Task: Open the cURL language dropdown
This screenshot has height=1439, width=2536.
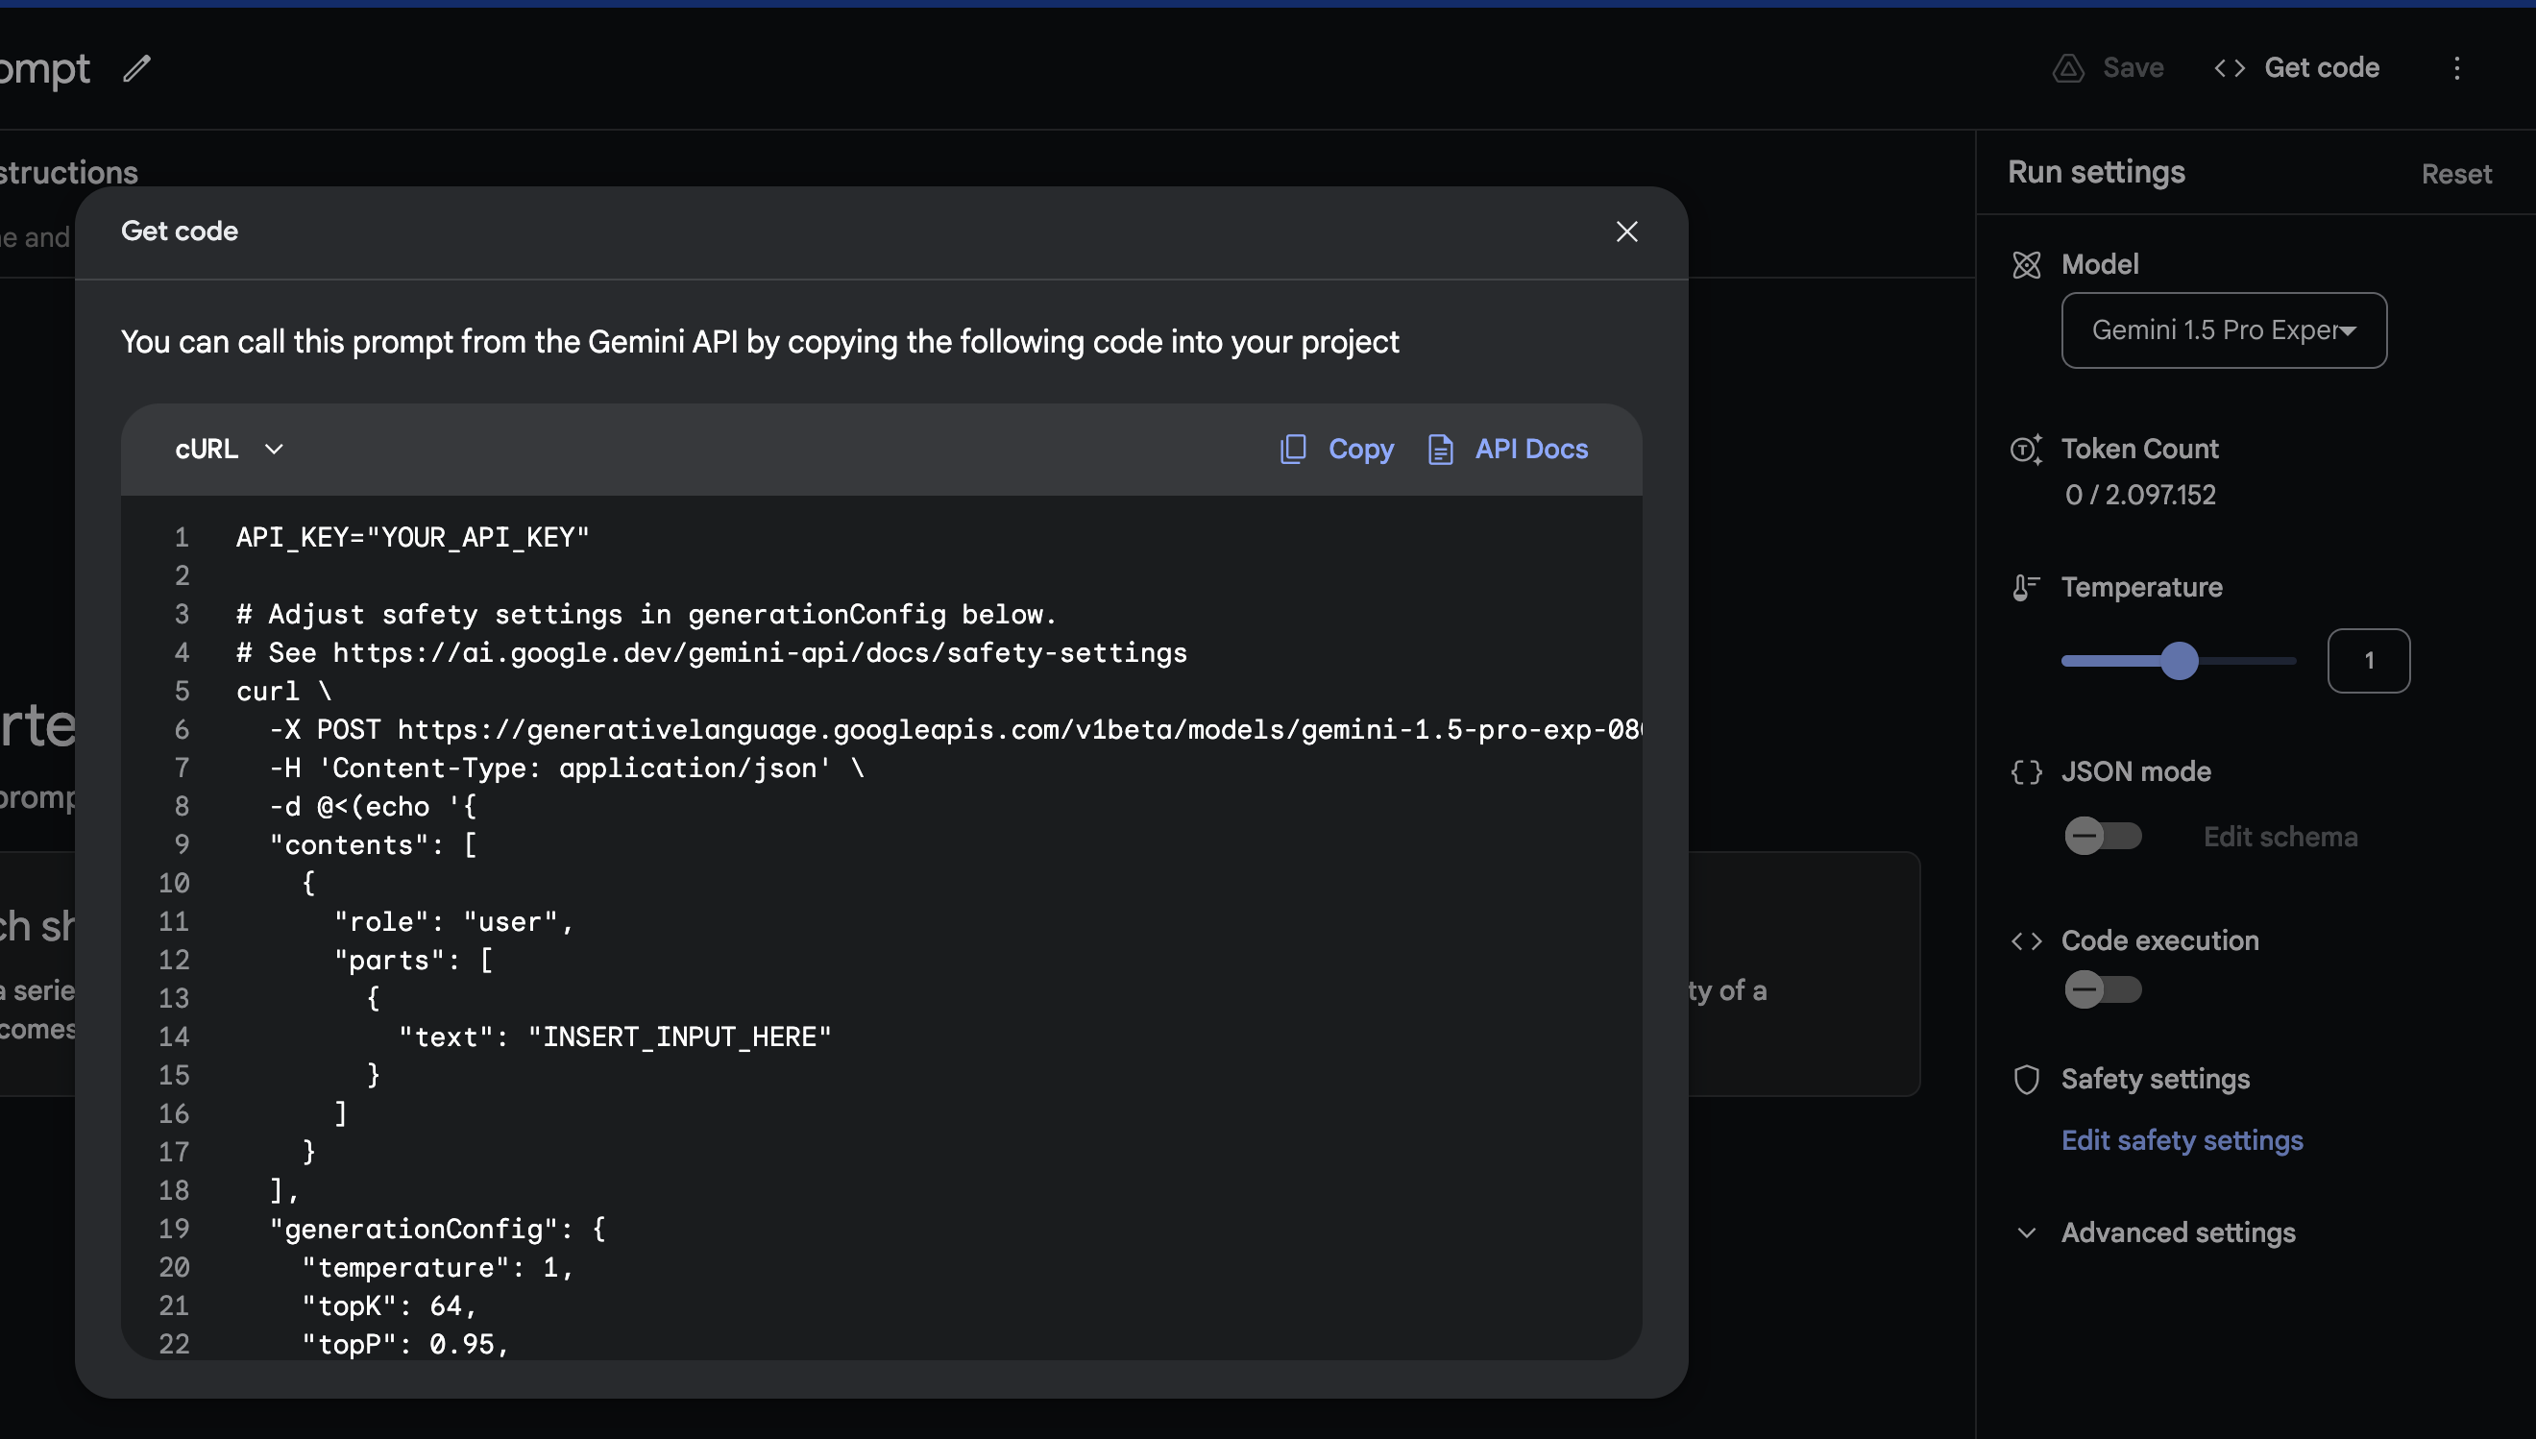Action: pyautogui.click(x=230, y=449)
